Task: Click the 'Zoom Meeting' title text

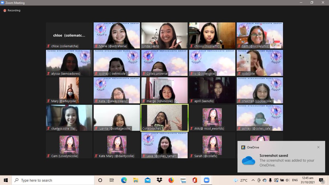Action: click(x=15, y=3)
